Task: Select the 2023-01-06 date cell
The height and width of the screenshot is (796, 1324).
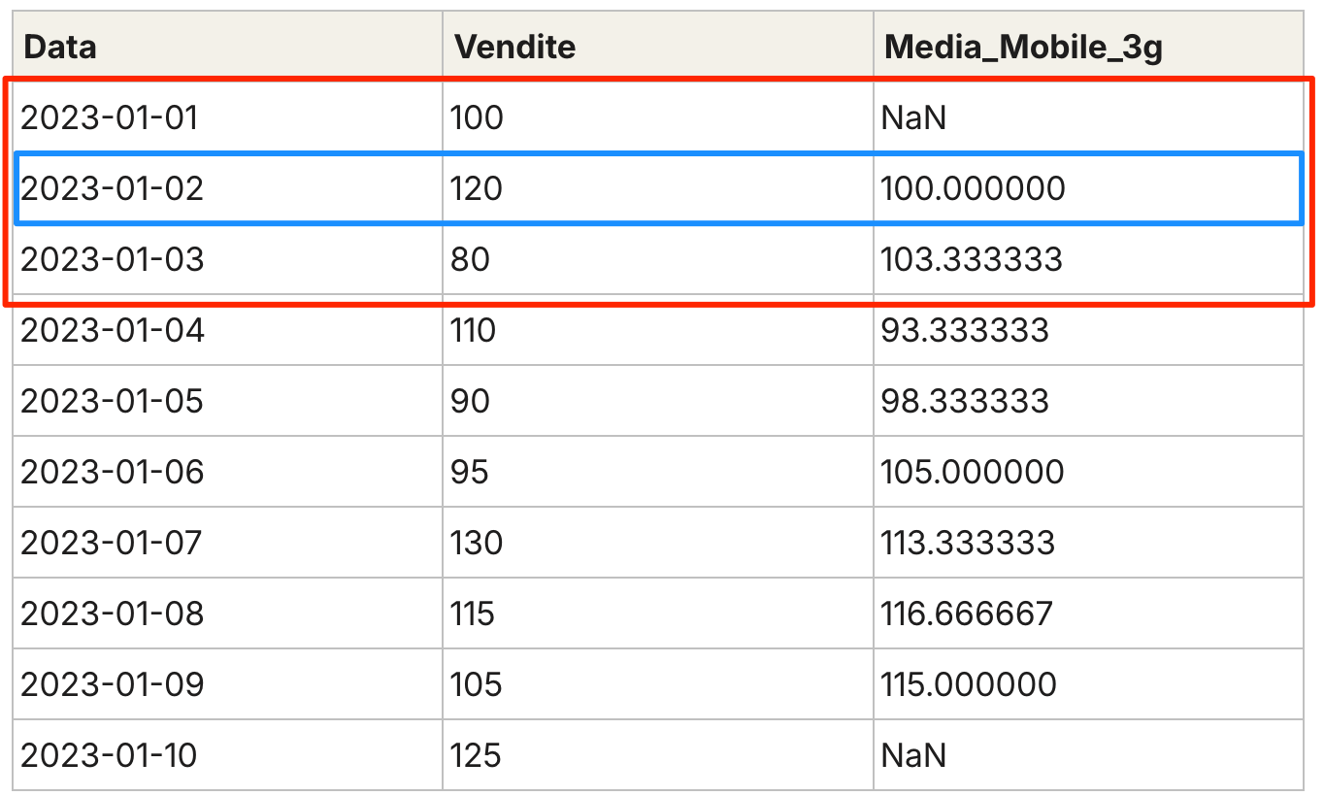Action: click(113, 472)
